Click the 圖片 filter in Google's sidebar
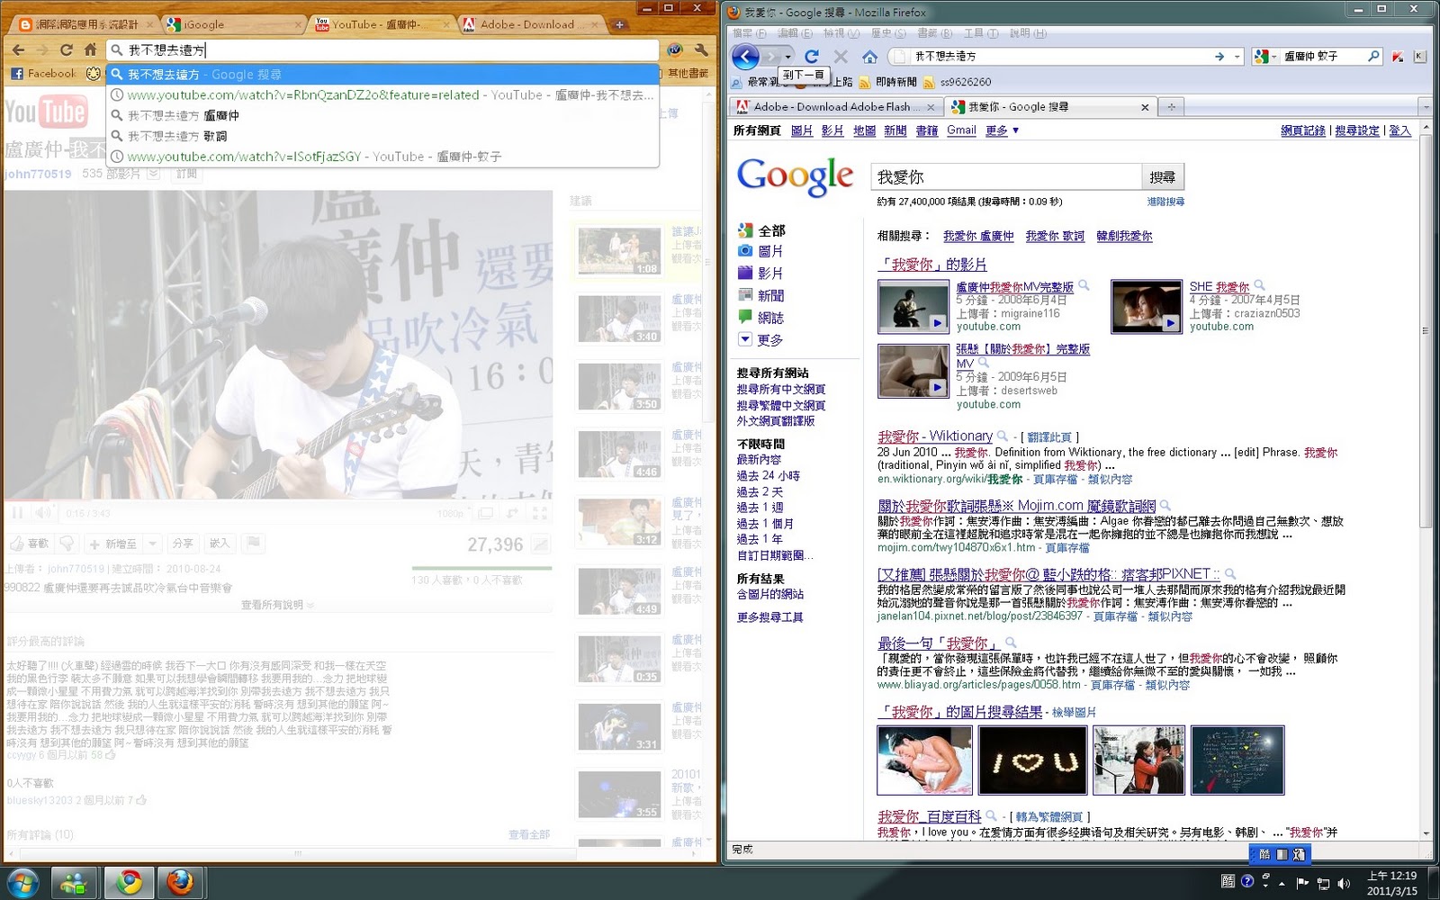This screenshot has height=900, width=1440. [760, 251]
